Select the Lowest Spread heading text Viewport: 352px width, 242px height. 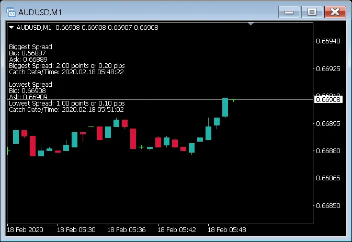pos(30,85)
